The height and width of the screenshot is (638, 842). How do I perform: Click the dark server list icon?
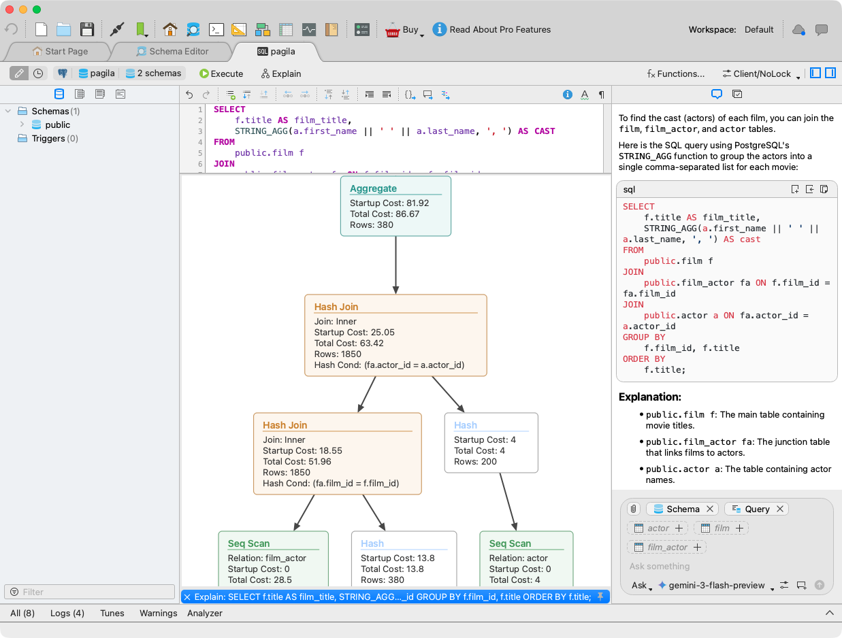coord(362,29)
